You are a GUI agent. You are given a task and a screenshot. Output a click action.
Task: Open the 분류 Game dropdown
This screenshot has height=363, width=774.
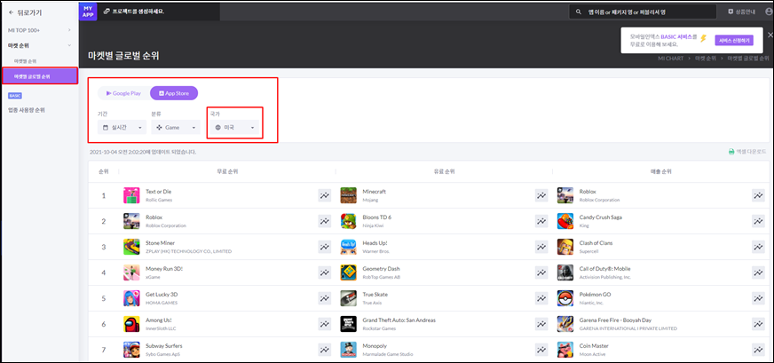tap(175, 128)
